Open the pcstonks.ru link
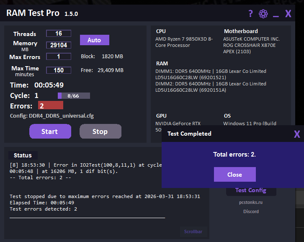304x242 pixels. 251,202
